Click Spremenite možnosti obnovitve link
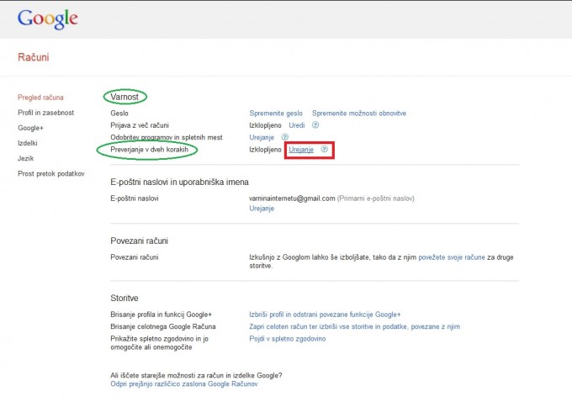The image size is (572, 402). [x=359, y=113]
